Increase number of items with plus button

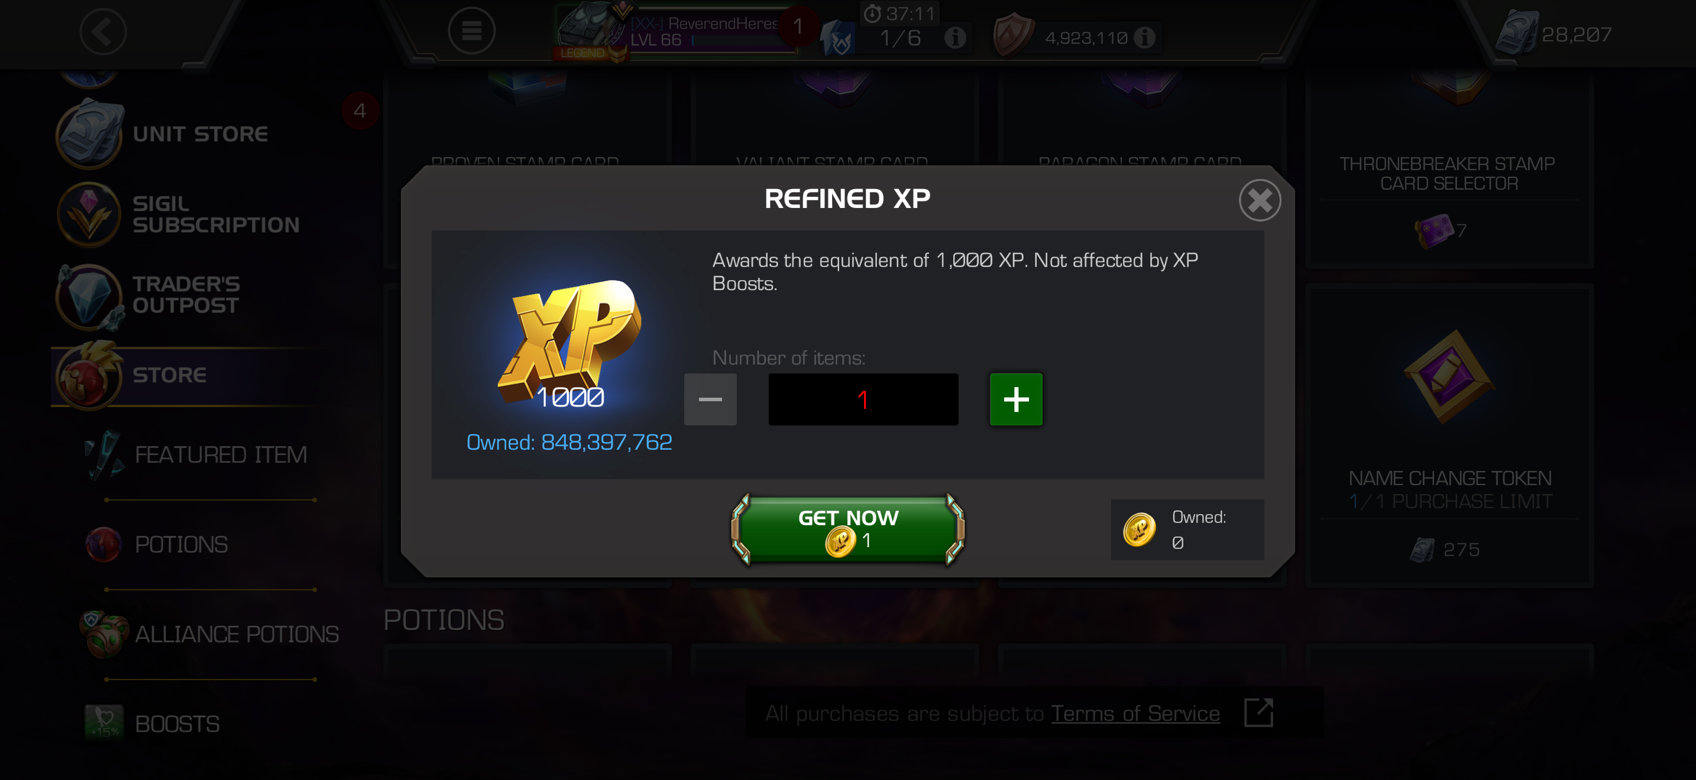(1016, 399)
